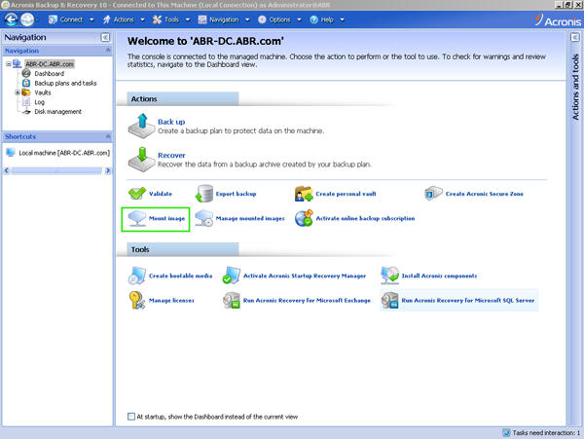Click the Manage licenses key icon
This screenshot has width=584, height=439.
pos(137,301)
